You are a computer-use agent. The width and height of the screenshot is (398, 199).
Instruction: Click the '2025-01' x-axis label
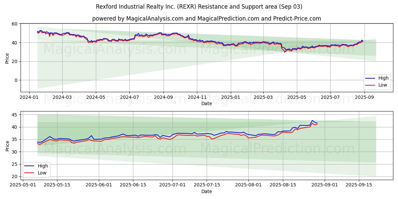click(x=230, y=98)
